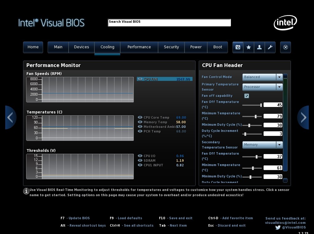This screenshot has height=234, width=314.
Task: Open the Security tab
Action: (171, 47)
